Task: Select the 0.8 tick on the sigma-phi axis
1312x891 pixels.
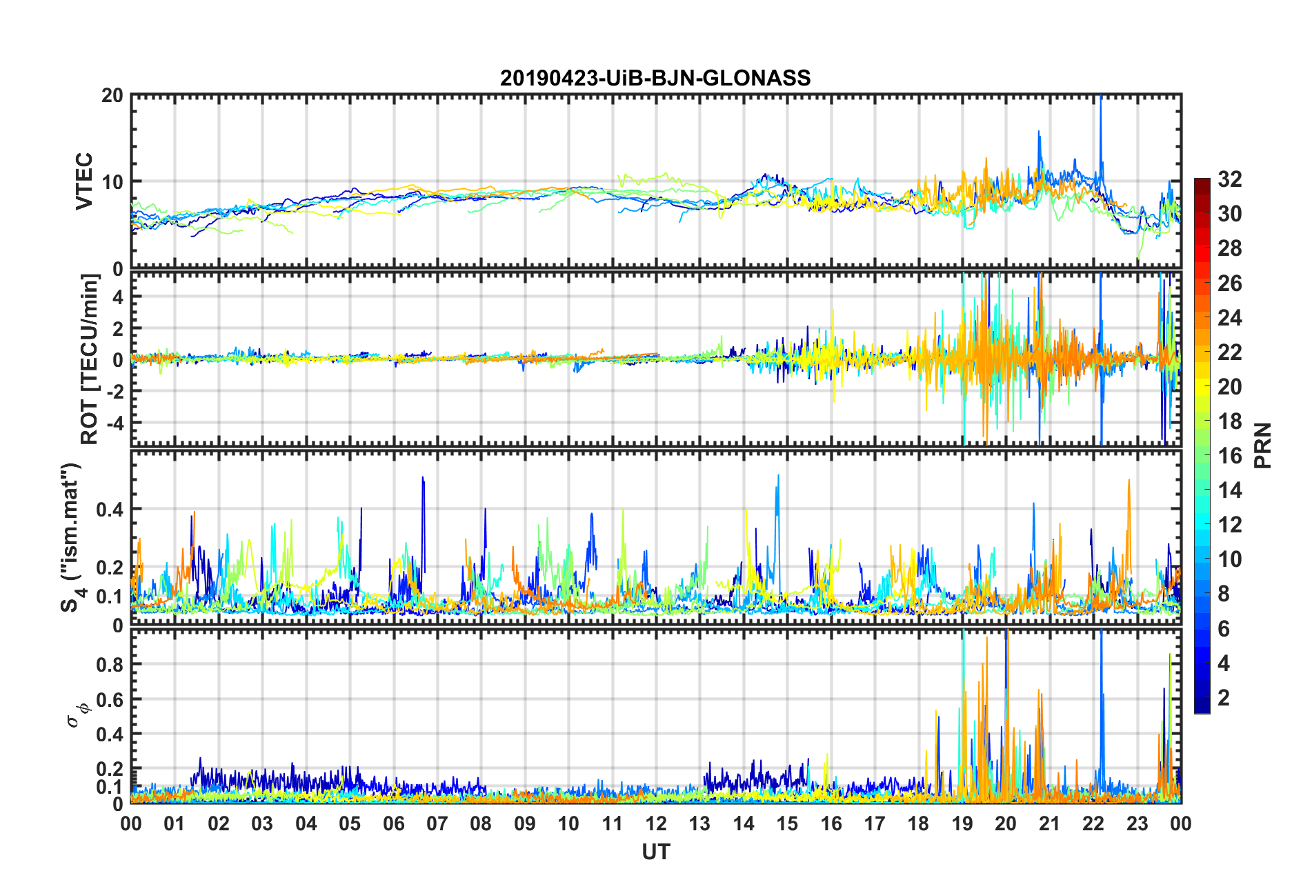Action: 110,665
